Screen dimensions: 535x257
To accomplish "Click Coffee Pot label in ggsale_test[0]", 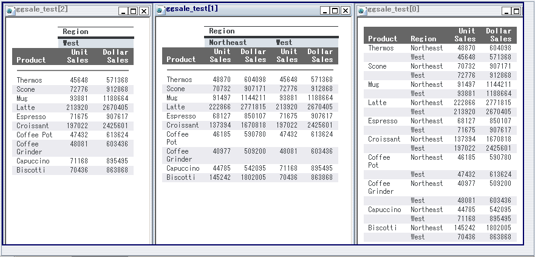I will pos(379,161).
